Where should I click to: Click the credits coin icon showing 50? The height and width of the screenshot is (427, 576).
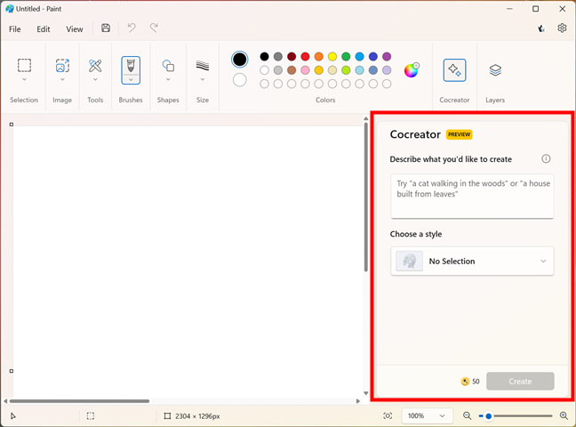coord(465,382)
